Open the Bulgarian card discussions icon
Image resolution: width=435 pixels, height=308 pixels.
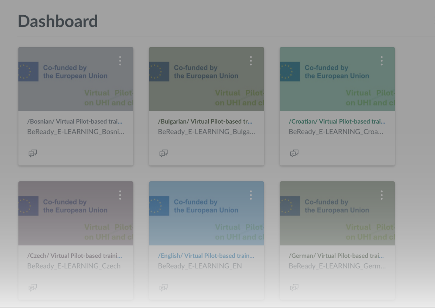(164, 153)
